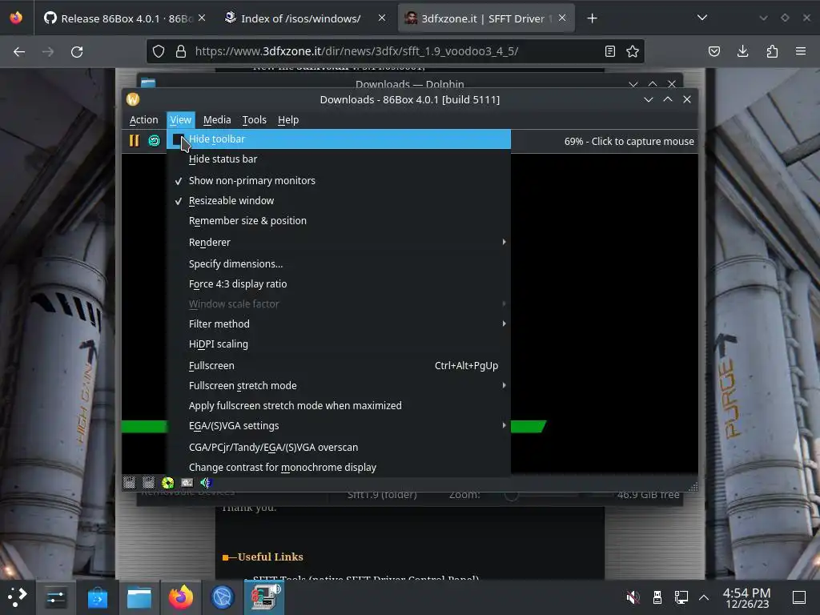Select Fullscreen menu entry
Screen dimensions: 820x615
339,365
